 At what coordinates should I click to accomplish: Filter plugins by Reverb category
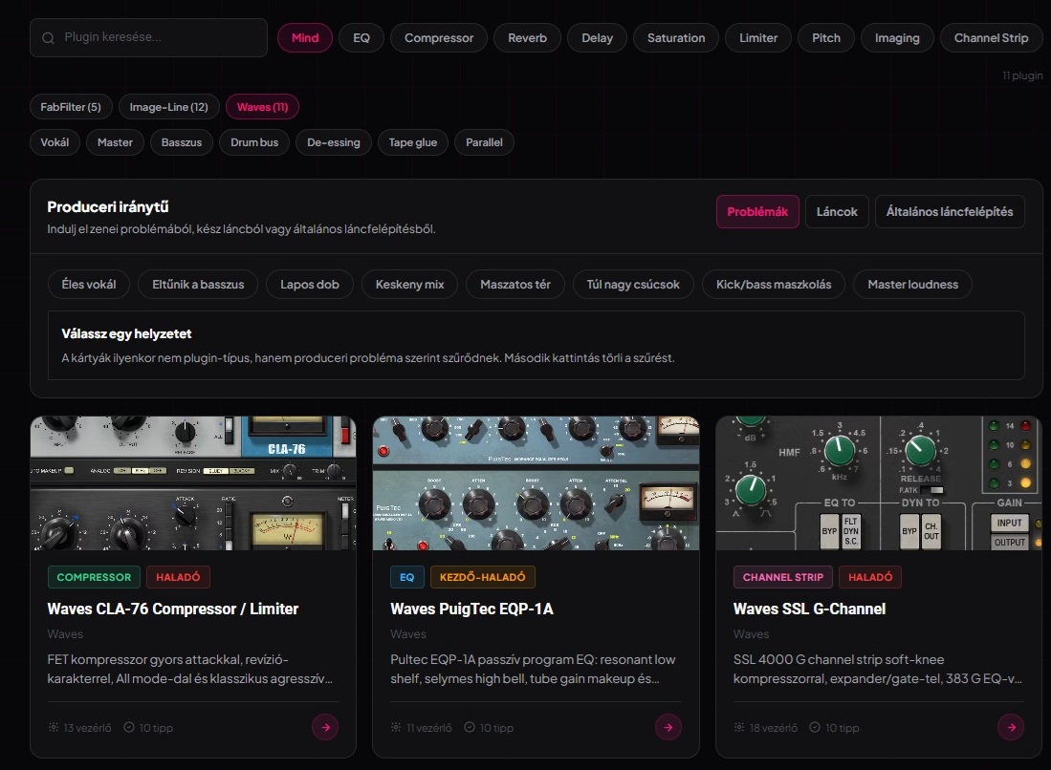527,38
